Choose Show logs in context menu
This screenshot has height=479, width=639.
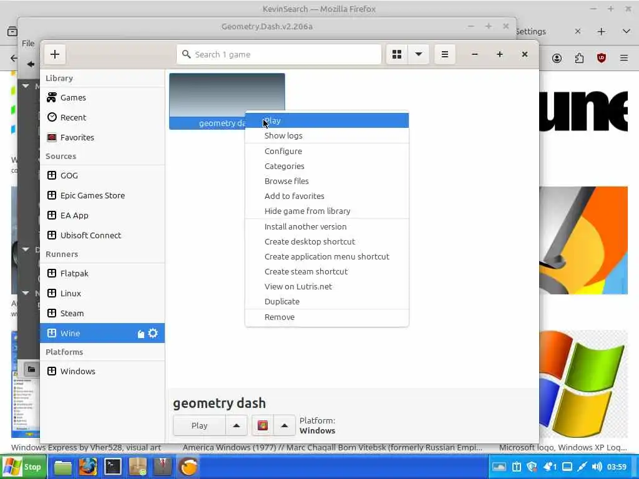pos(327,135)
